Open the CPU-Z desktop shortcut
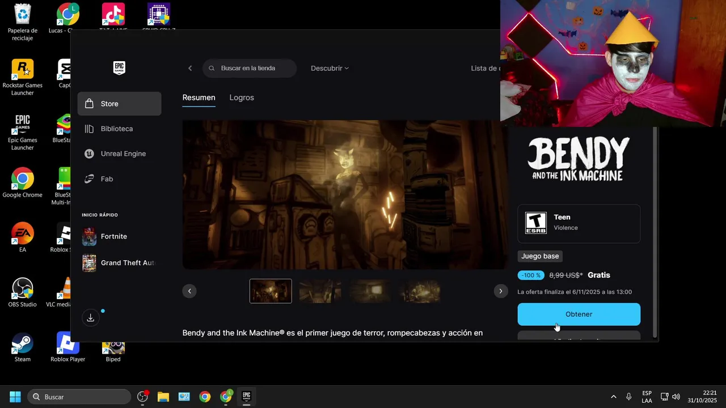The image size is (726, 408). pos(158,16)
